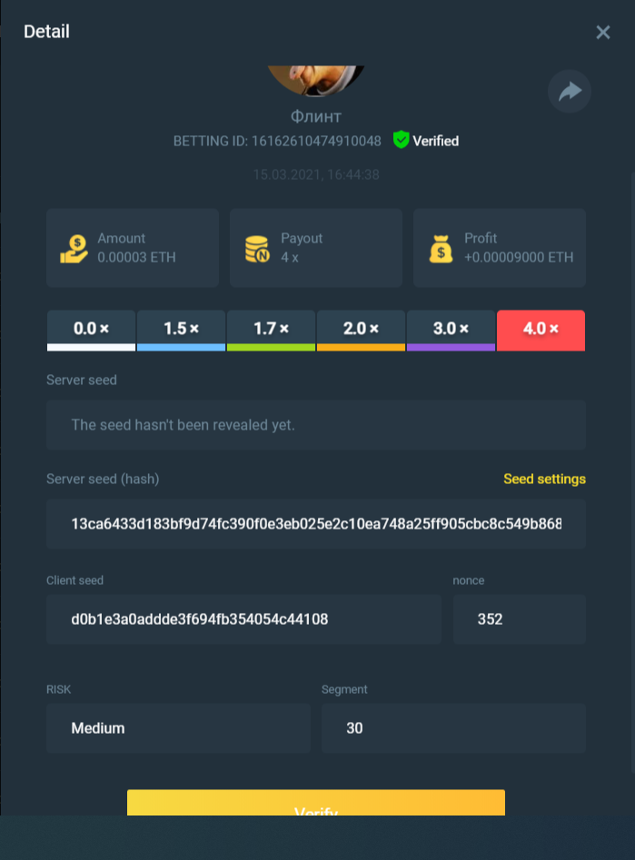This screenshot has width=635, height=860.
Task: Open the Segment selector showing 30
Action: pyautogui.click(x=453, y=728)
